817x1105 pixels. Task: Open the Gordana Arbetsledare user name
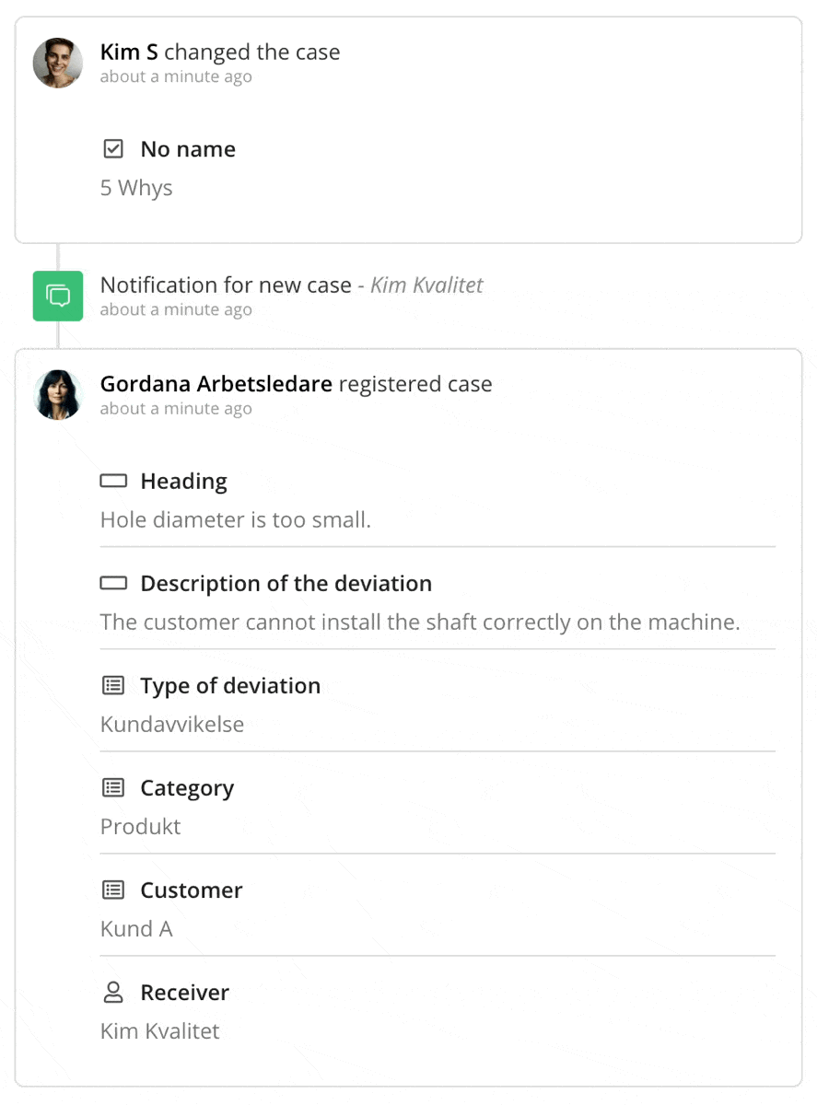click(x=216, y=384)
